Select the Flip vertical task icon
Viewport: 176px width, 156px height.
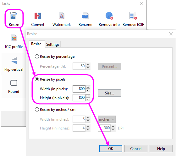pos(14,61)
